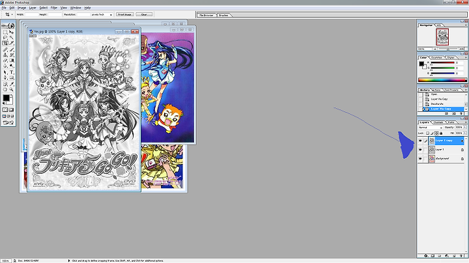The width and height of the screenshot is (469, 263).
Task: Click add layer style icon
Action: 425,256
